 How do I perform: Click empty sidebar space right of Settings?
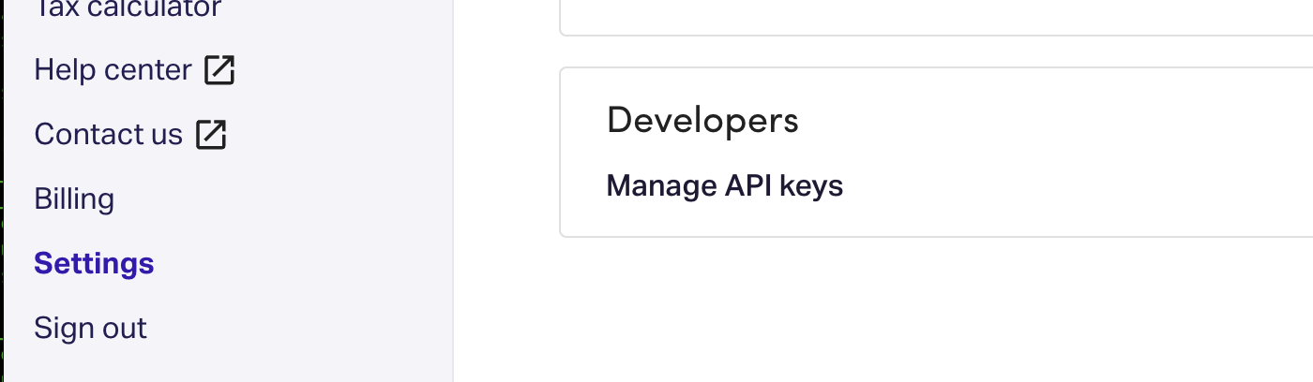click(x=300, y=264)
